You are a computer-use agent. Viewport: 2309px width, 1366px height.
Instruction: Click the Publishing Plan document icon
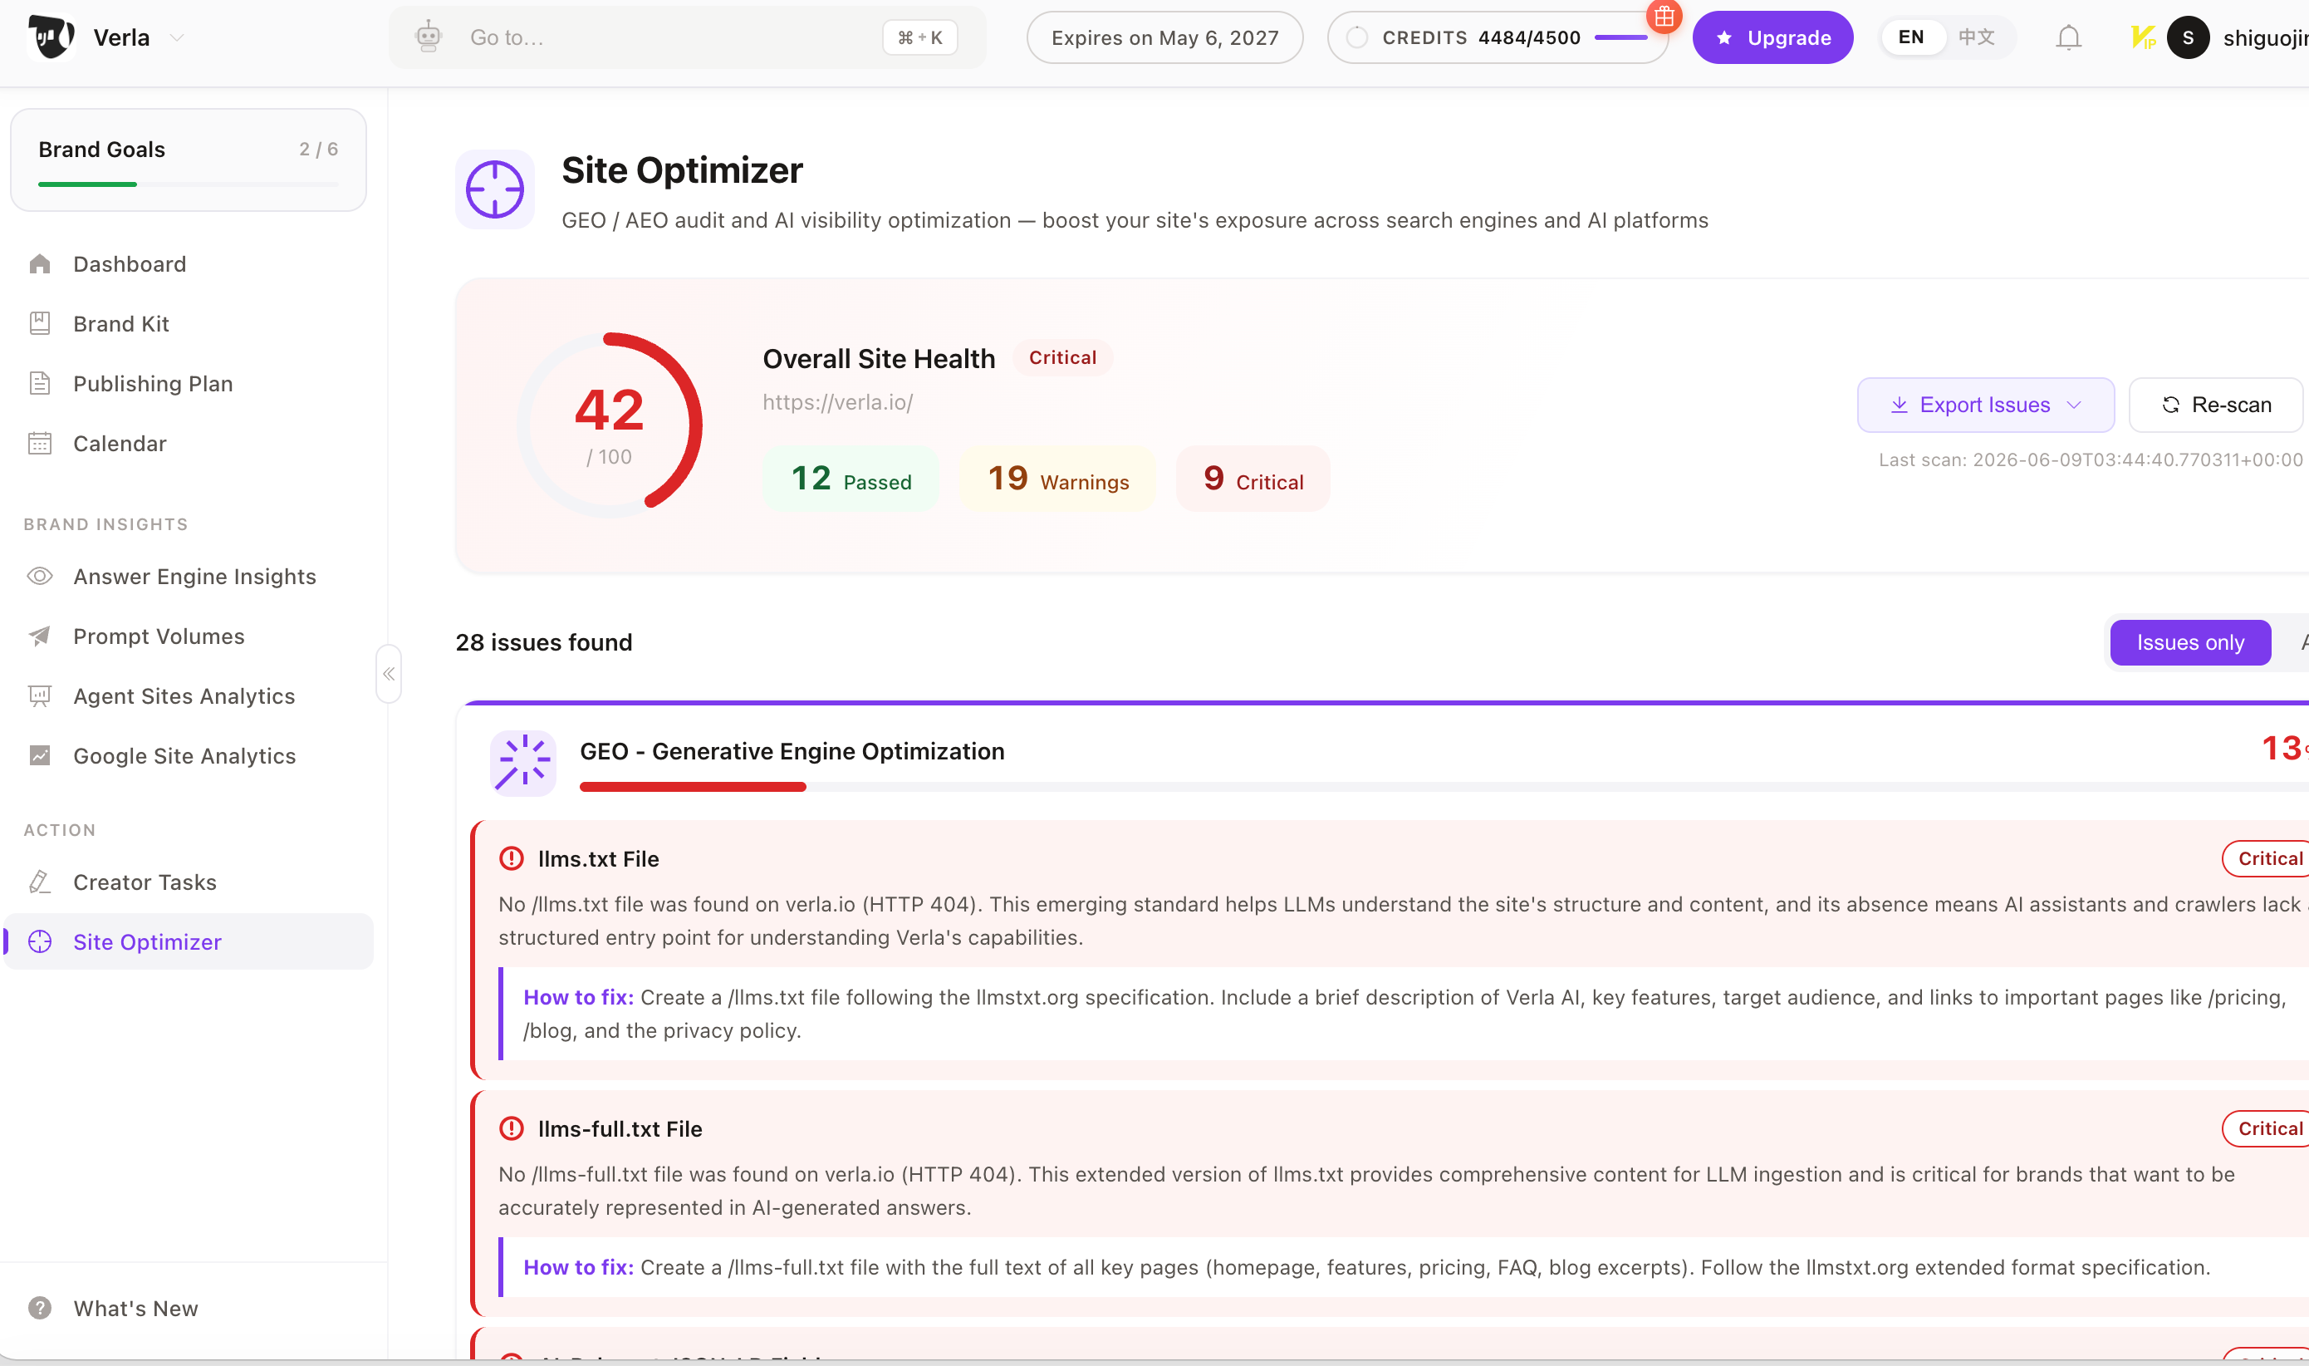click(40, 383)
